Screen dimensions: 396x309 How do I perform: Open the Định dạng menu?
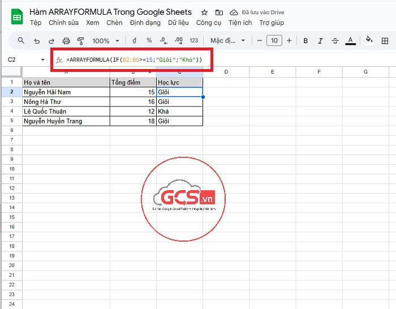(145, 23)
